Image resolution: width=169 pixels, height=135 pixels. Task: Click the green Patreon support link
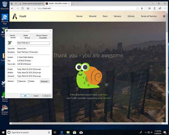point(107,98)
